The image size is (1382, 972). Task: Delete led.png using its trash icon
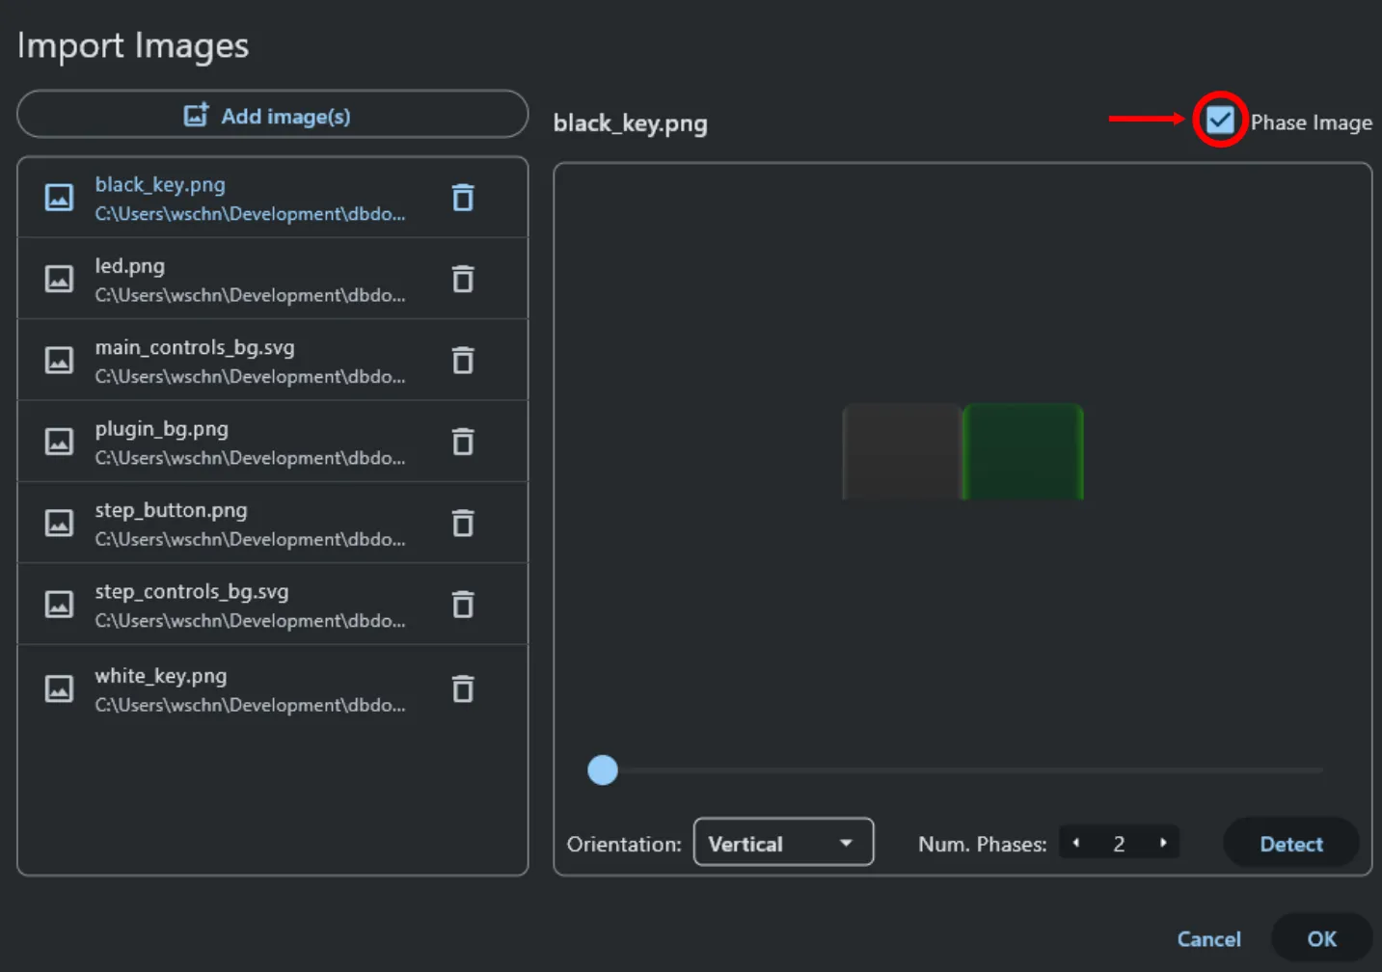463,279
